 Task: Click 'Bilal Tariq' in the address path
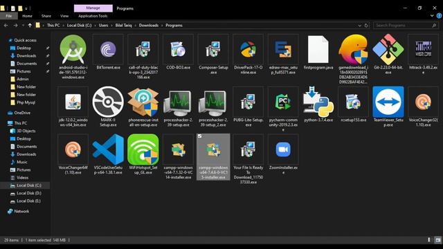coord(123,26)
